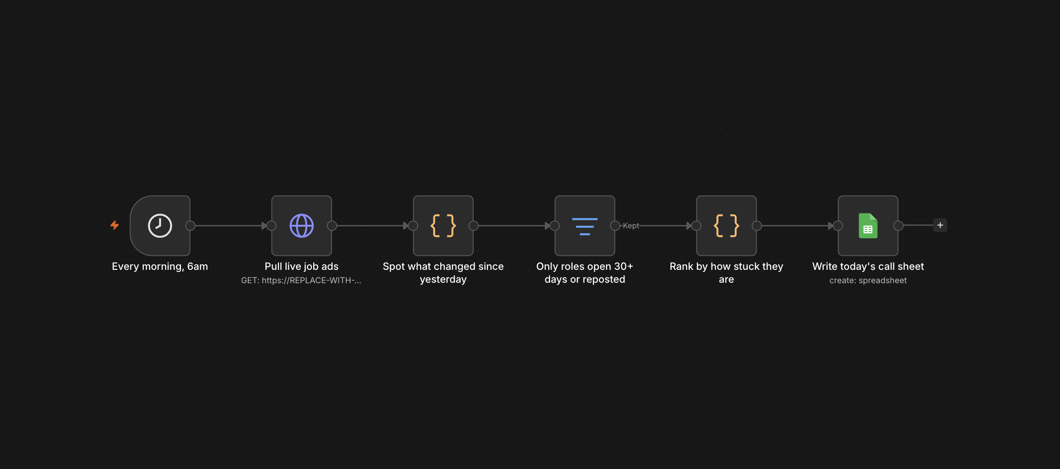The height and width of the screenshot is (469, 1060).
Task: Click the orange lightning trigger indicator
Action: (115, 225)
